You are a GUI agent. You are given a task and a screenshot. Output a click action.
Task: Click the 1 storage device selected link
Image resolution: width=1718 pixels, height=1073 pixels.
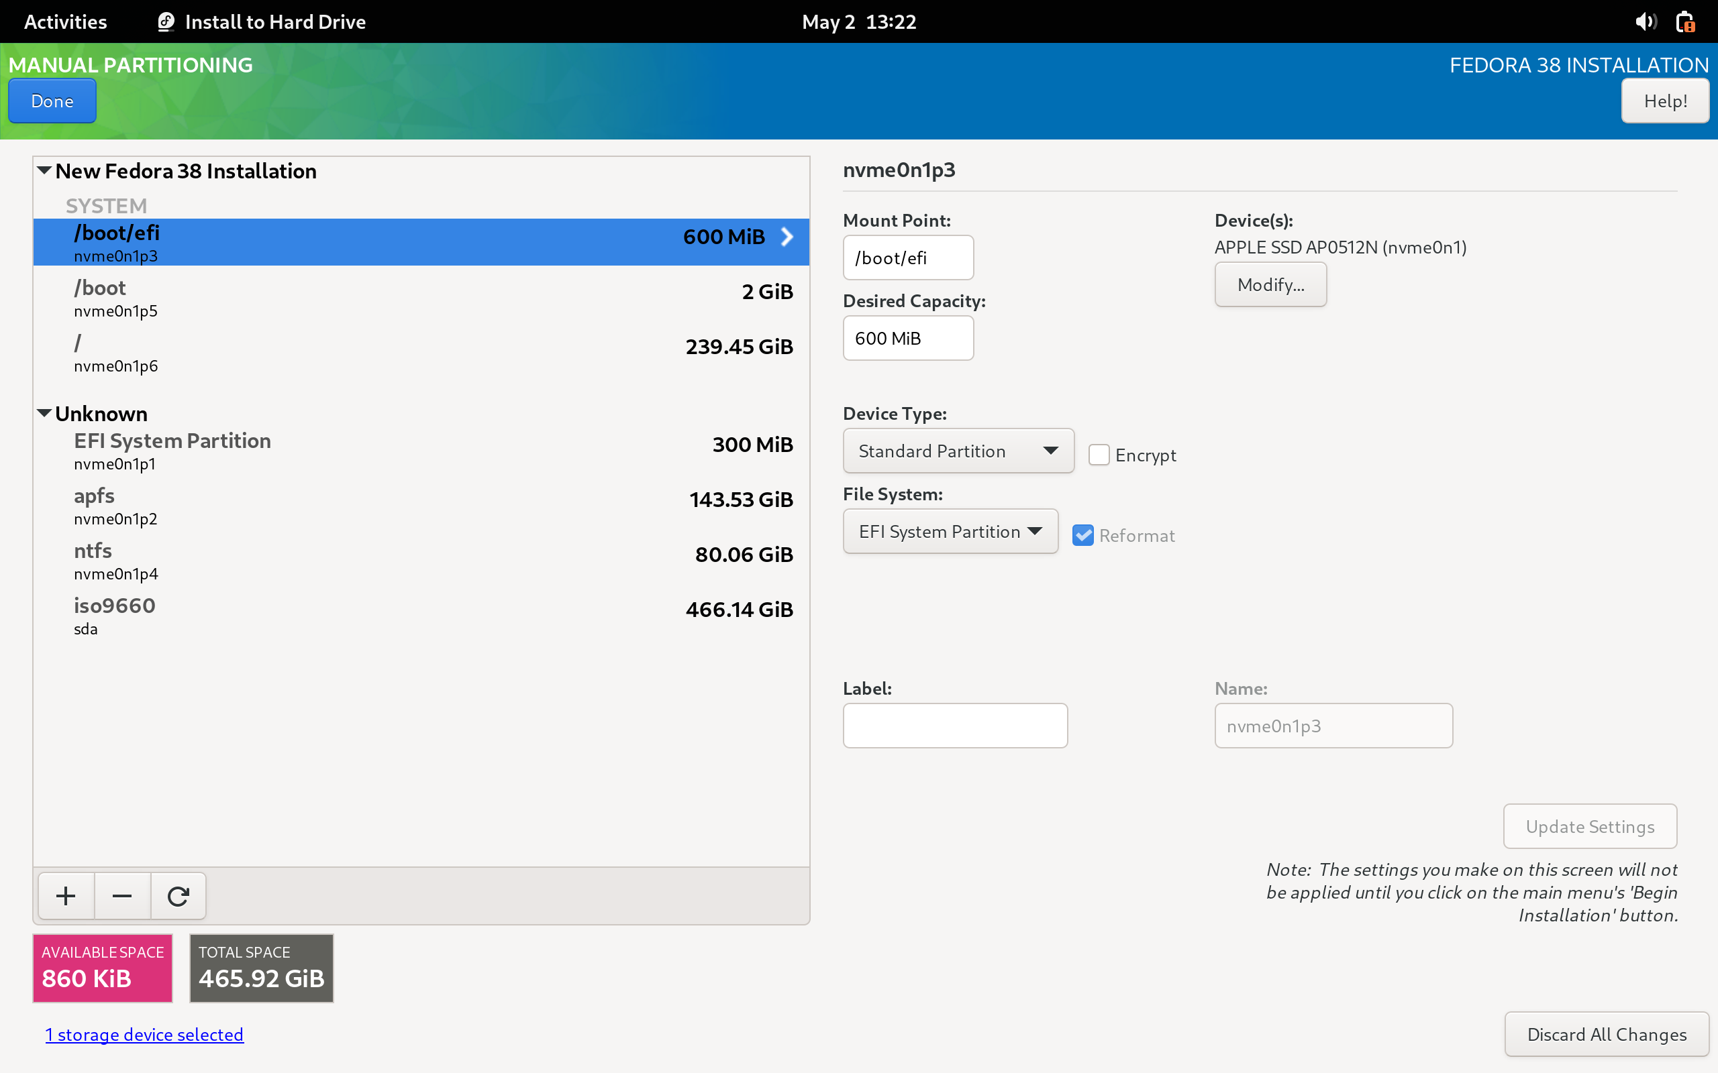(x=145, y=1035)
